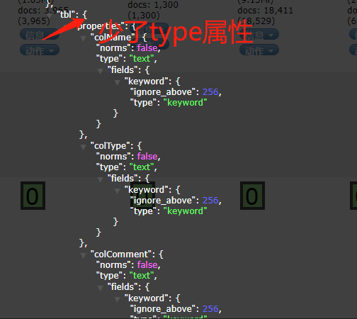The height and width of the screenshot is (319, 357).
Task: Collapse the "keyword" triangle inside colName fields
Action: click(117, 82)
